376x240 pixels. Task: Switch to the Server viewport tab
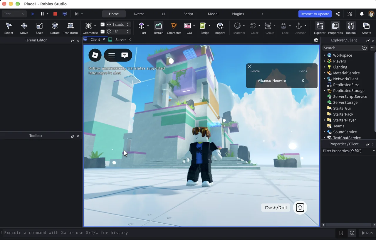point(120,40)
